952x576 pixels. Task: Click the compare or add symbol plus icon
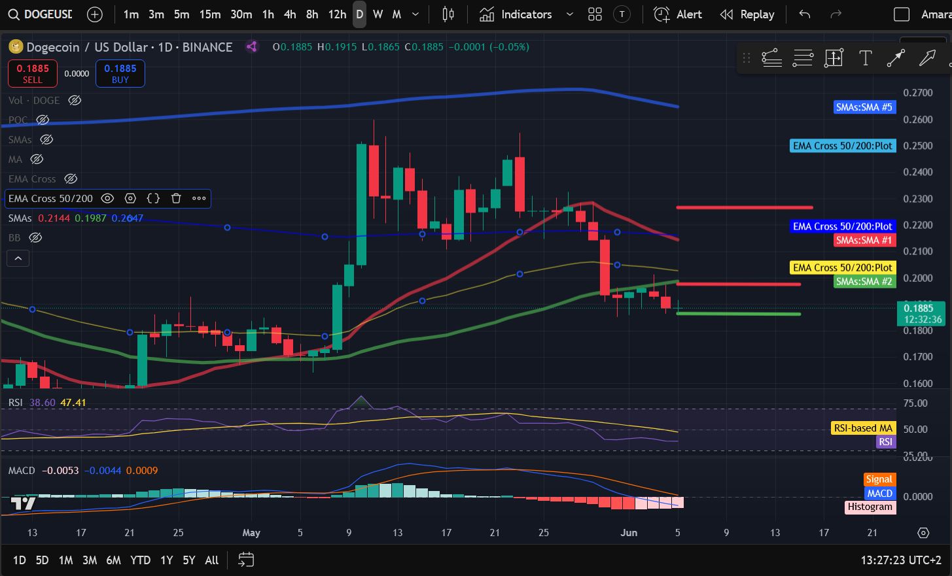pos(95,14)
